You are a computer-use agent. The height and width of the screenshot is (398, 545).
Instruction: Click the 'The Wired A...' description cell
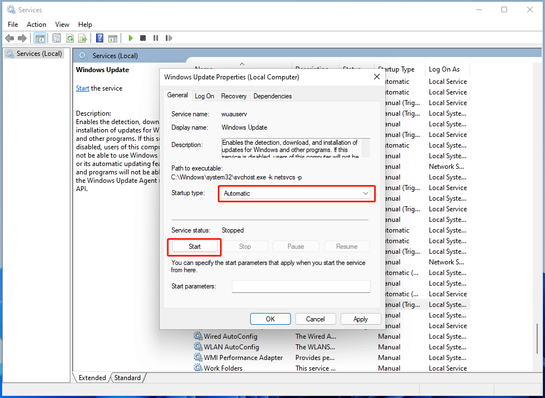[x=315, y=337]
